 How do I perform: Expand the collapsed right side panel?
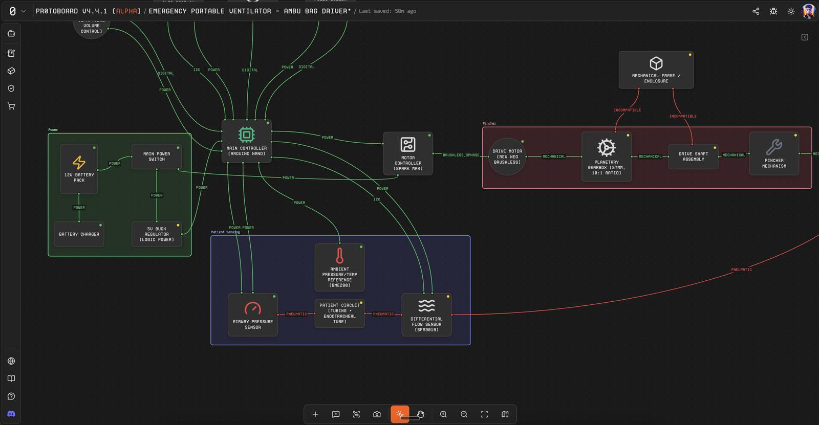tap(805, 37)
